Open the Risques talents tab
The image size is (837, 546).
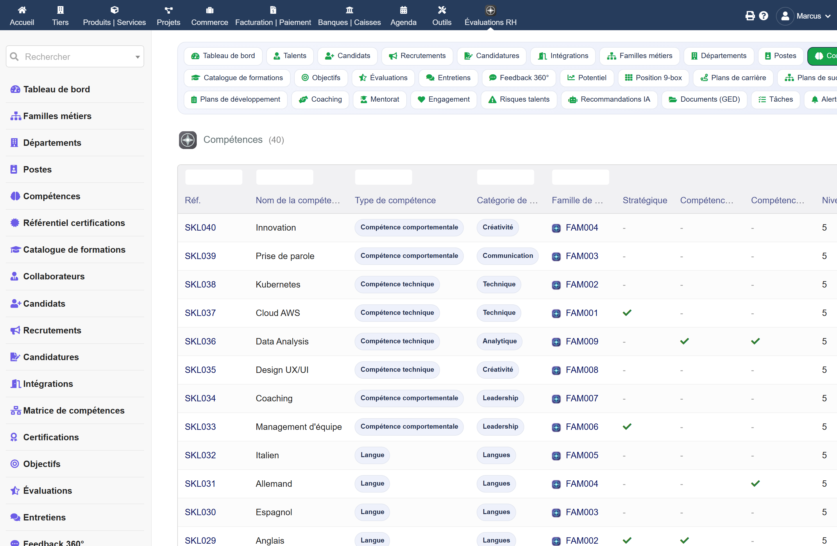[x=519, y=99]
